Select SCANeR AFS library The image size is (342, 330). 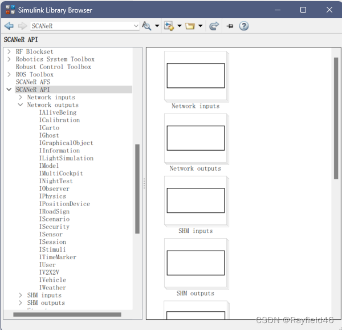pos(33,82)
